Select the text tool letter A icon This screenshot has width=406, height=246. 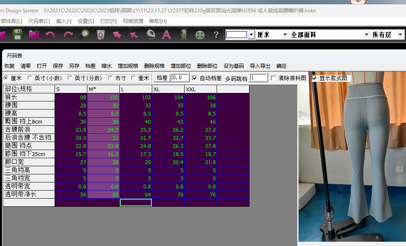166,34
